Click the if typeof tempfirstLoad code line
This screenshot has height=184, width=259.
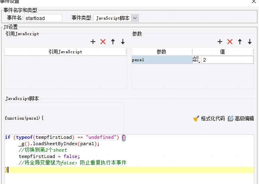coord(65,137)
